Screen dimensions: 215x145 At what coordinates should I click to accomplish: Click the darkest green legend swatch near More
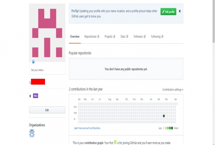(x=172, y=128)
